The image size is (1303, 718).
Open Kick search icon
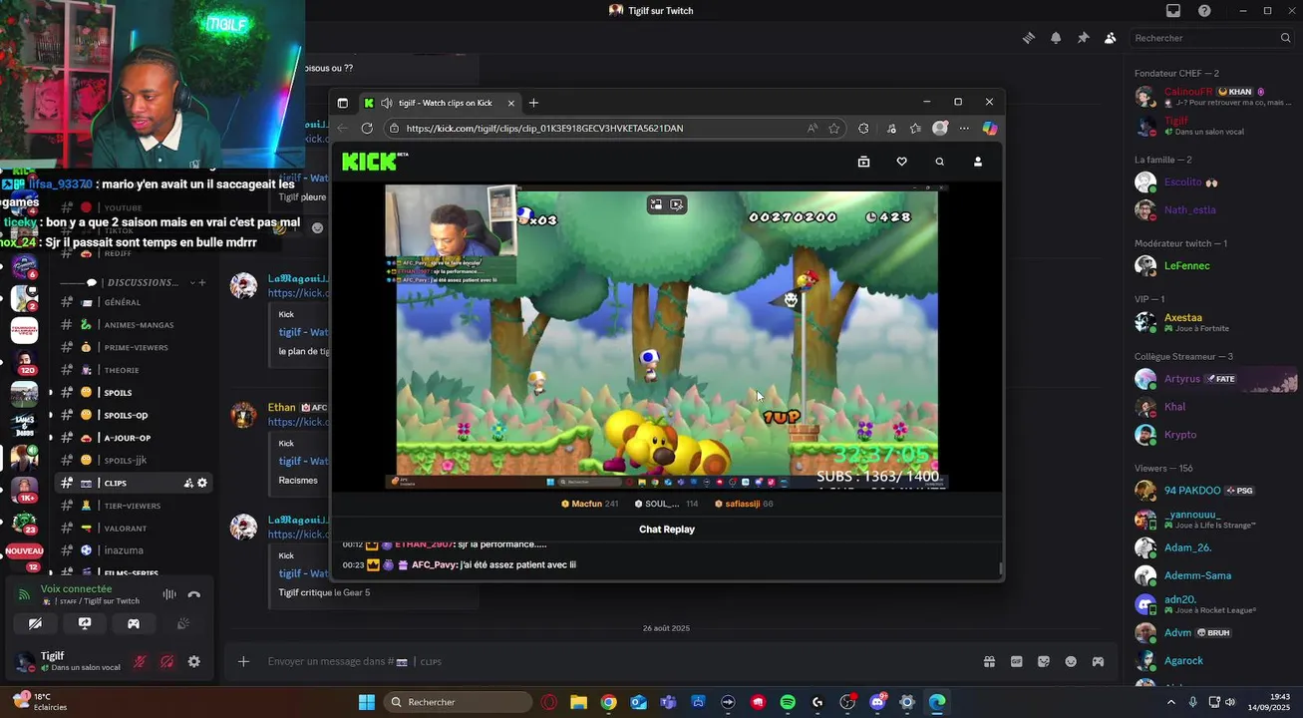click(x=939, y=162)
